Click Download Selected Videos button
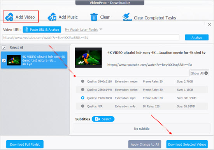The width and height of the screenshot is (214, 150). pos(187,144)
